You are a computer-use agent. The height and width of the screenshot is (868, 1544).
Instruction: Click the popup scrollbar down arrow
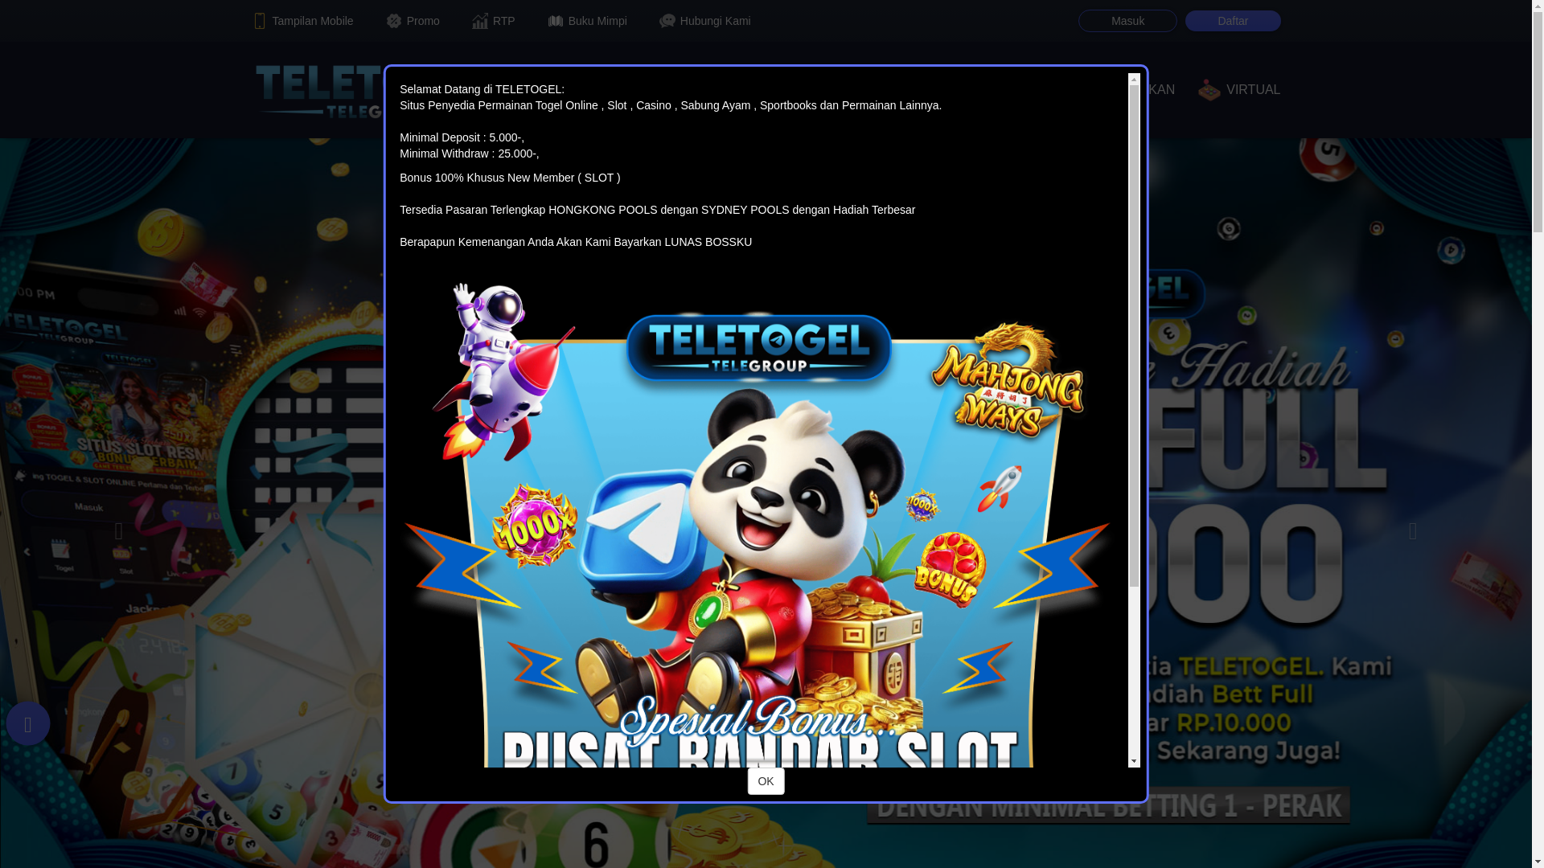point(1134,761)
